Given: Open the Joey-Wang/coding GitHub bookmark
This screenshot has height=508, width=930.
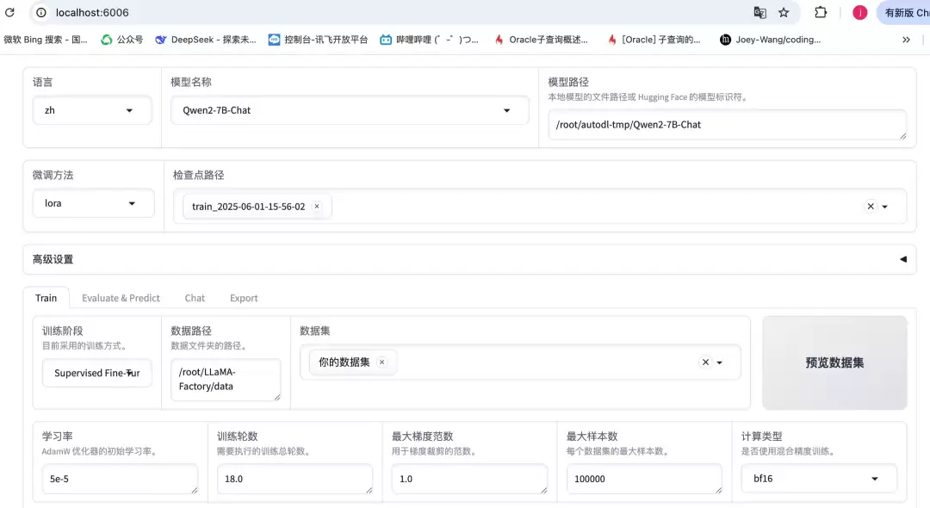Looking at the screenshot, I should [x=770, y=40].
